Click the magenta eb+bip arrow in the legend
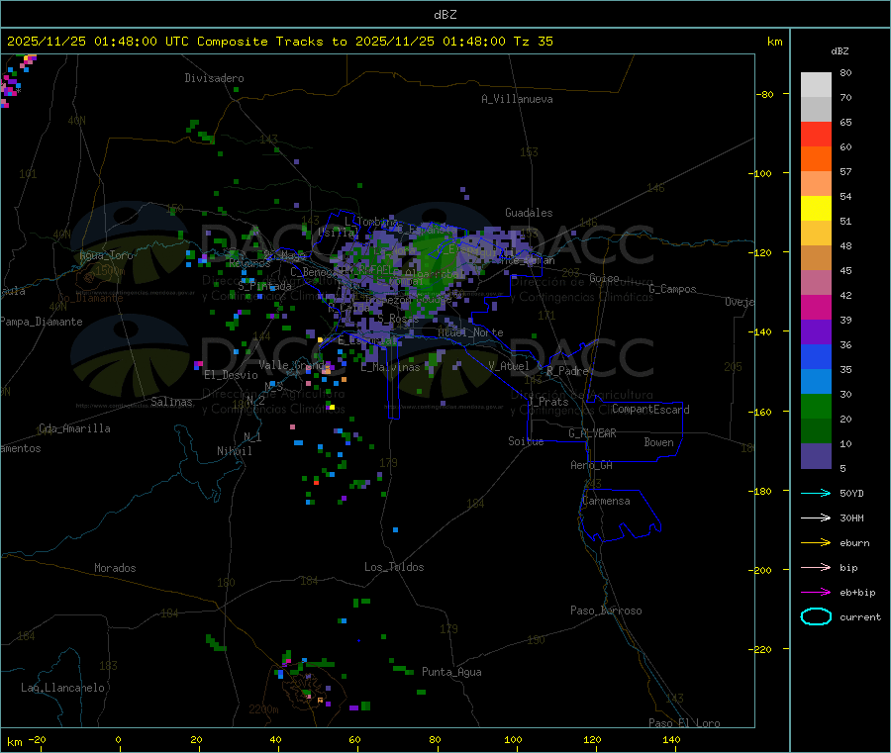 pos(816,592)
